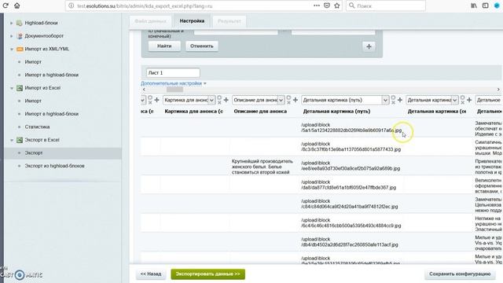Image resolution: width=503 pixels, height=283 pixels.
Task: Bookmark this page with star icon
Action: [x=337, y=6]
